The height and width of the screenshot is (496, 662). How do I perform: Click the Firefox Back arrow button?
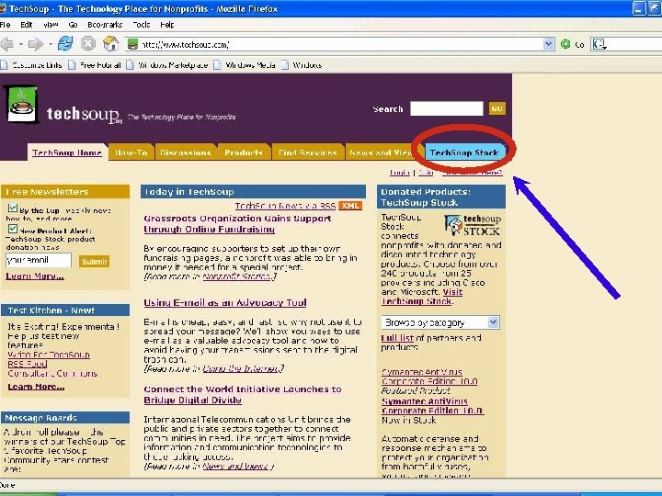pos(6,44)
